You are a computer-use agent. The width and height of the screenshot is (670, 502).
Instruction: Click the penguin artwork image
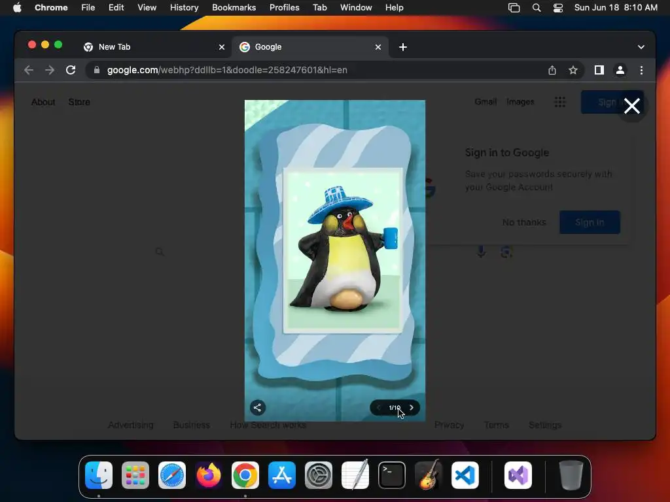344,251
